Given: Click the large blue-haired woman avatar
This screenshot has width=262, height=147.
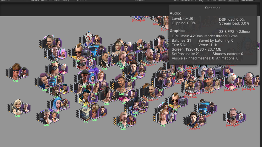Looking at the screenshot, I should point(56,103).
